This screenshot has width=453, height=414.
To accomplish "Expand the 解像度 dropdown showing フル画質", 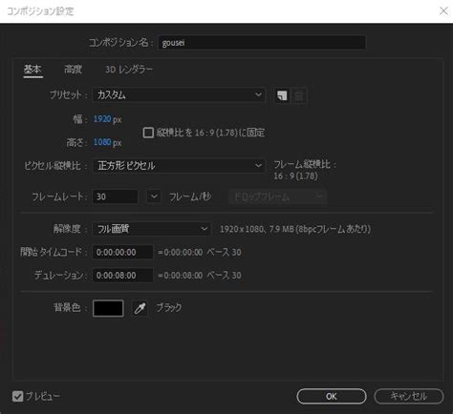I will 152,229.
